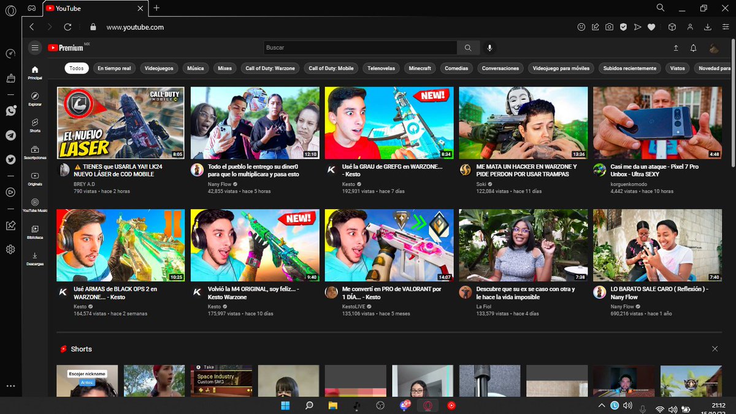Open YouTube Music in sidebar
Image resolution: width=736 pixels, height=414 pixels.
(35, 205)
